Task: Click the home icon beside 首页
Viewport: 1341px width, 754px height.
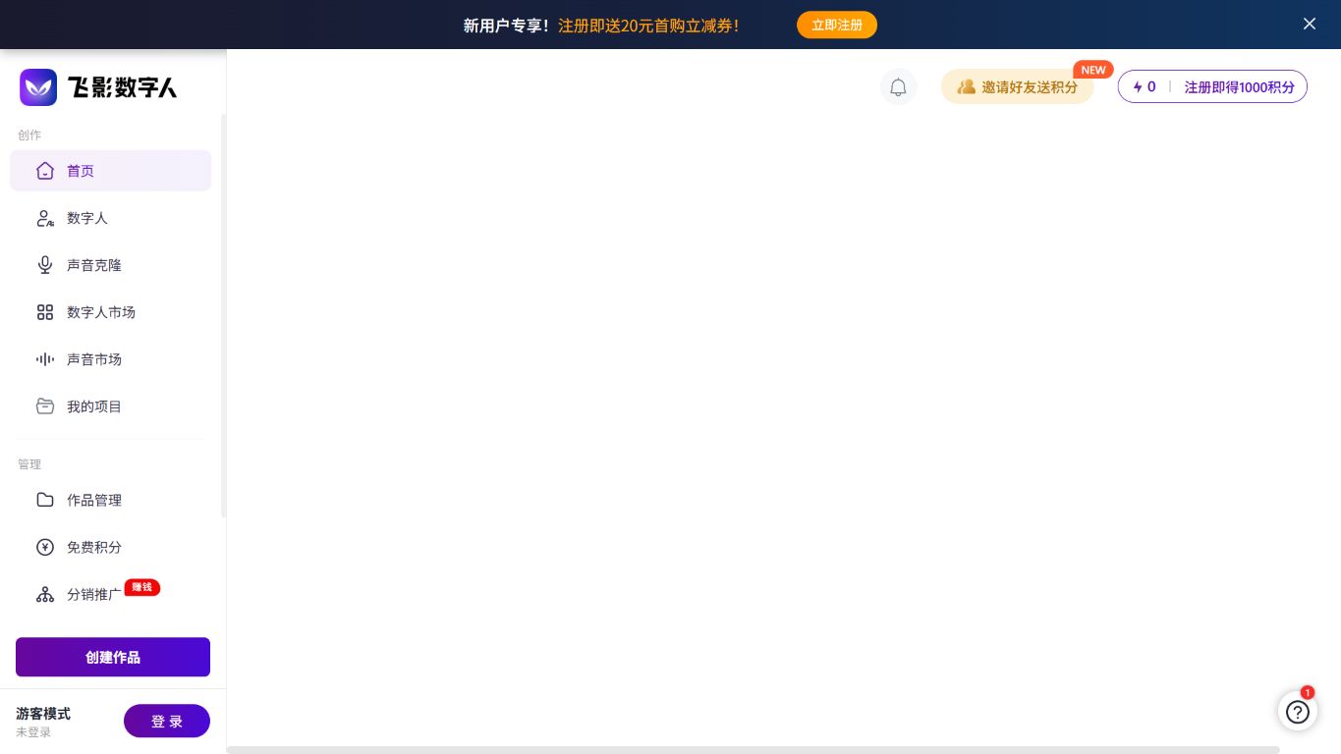Action: 45,171
